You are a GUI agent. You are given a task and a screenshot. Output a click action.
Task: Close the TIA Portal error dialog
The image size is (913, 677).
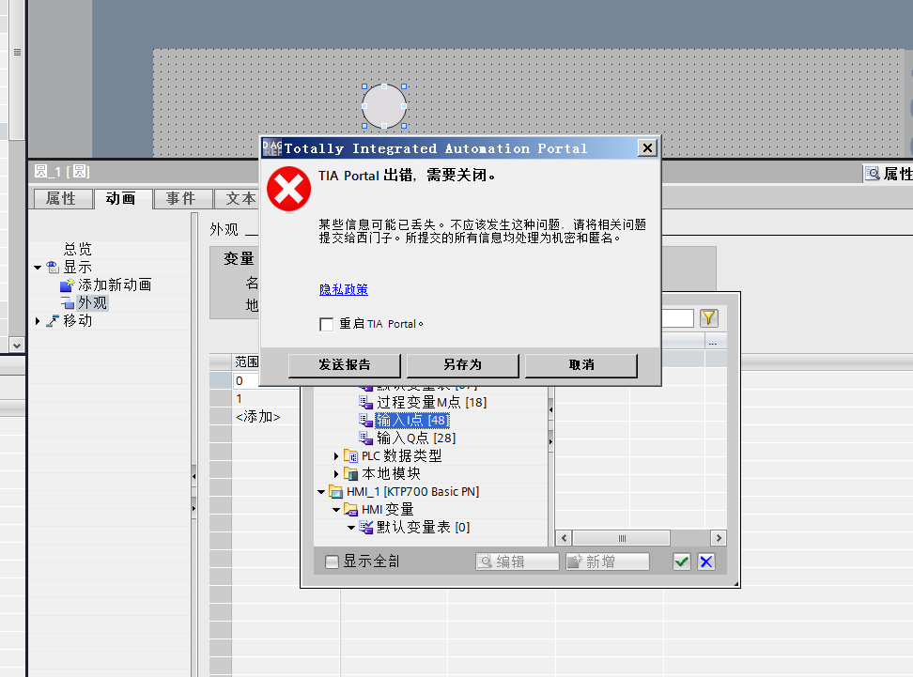click(647, 147)
